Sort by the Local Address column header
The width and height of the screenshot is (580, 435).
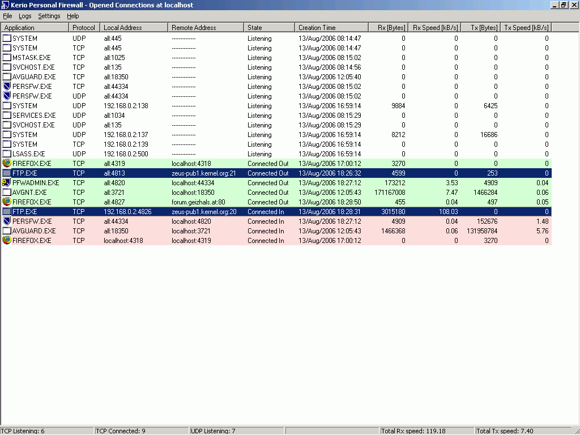[x=134, y=27]
